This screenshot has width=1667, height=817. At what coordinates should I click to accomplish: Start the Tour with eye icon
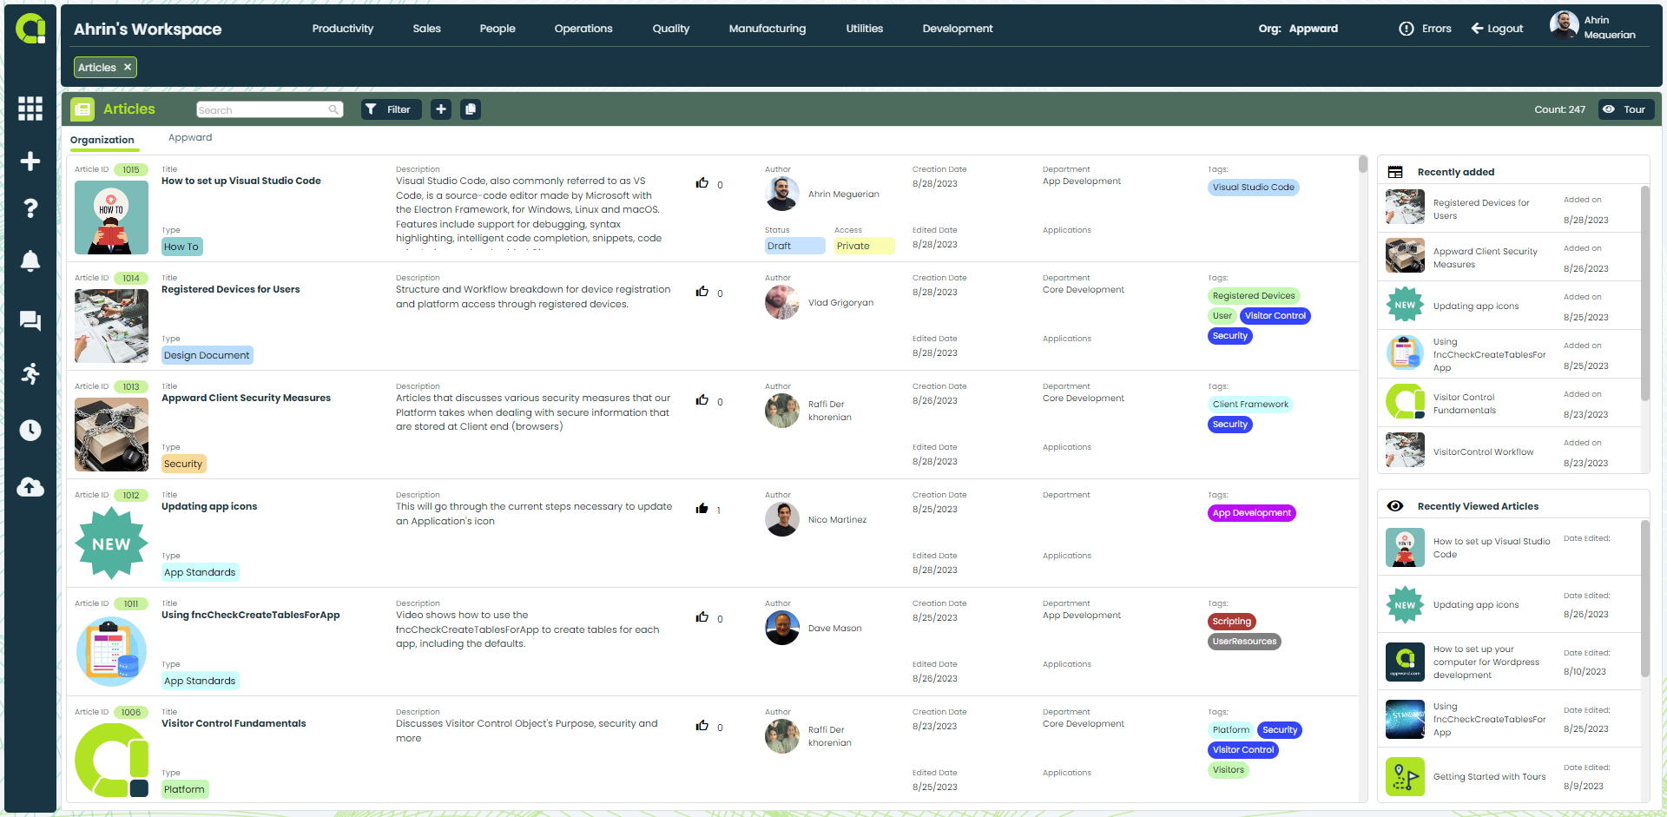tap(1626, 109)
